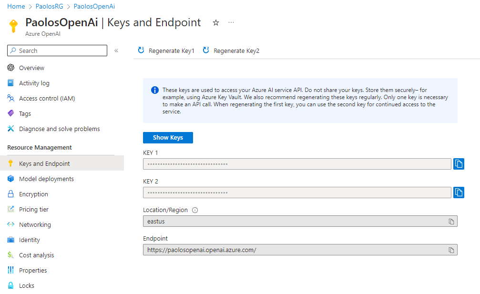Copy the endpoint URL
This screenshot has height=294, width=480.
click(x=451, y=250)
